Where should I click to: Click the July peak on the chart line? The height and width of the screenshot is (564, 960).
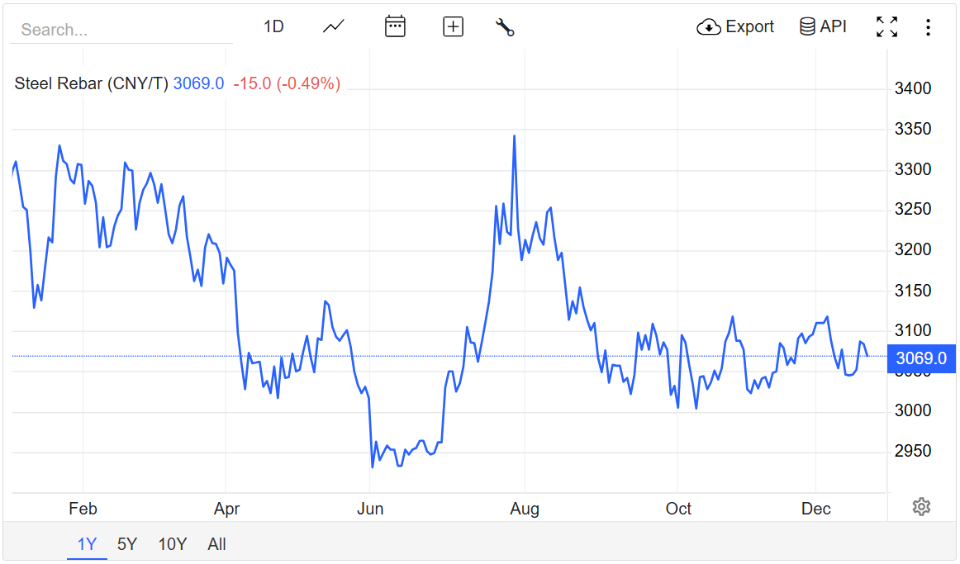[514, 136]
